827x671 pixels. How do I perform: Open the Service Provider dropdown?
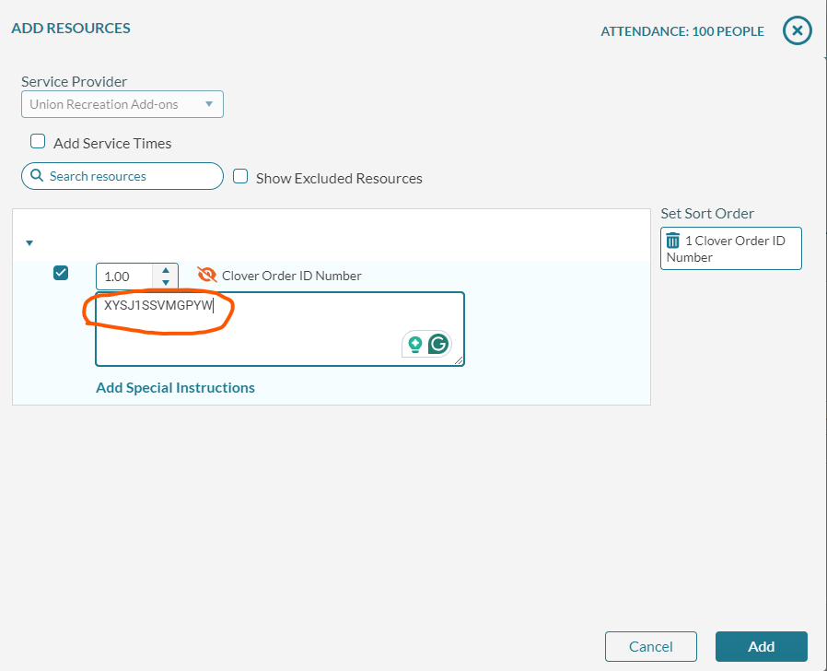click(x=122, y=104)
